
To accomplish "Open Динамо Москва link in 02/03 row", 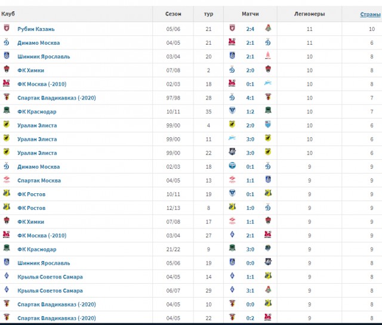I will 38,167.
